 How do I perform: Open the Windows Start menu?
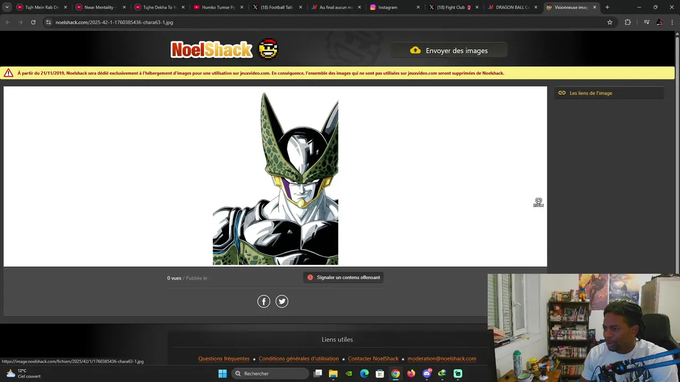pyautogui.click(x=223, y=374)
